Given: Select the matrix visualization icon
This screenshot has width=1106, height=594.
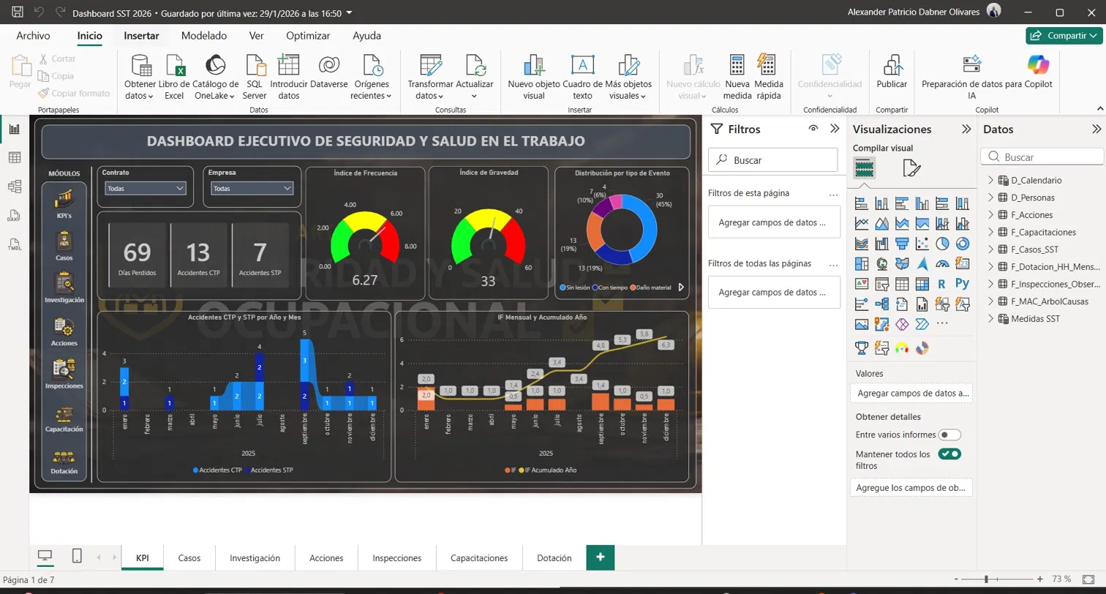Looking at the screenshot, I should coord(922,283).
